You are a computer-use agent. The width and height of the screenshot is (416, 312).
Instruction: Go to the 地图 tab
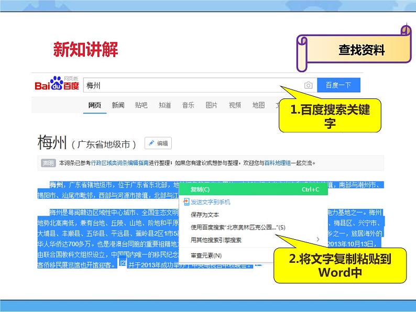(258, 105)
